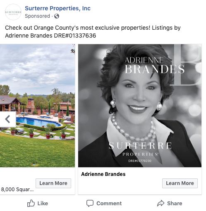Click the post text about Orange County properties
This screenshot has height=211, width=206.
[93, 32]
